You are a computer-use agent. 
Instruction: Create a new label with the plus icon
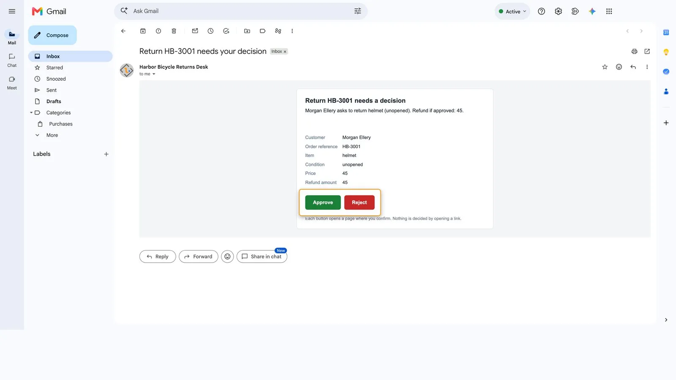coord(106,154)
